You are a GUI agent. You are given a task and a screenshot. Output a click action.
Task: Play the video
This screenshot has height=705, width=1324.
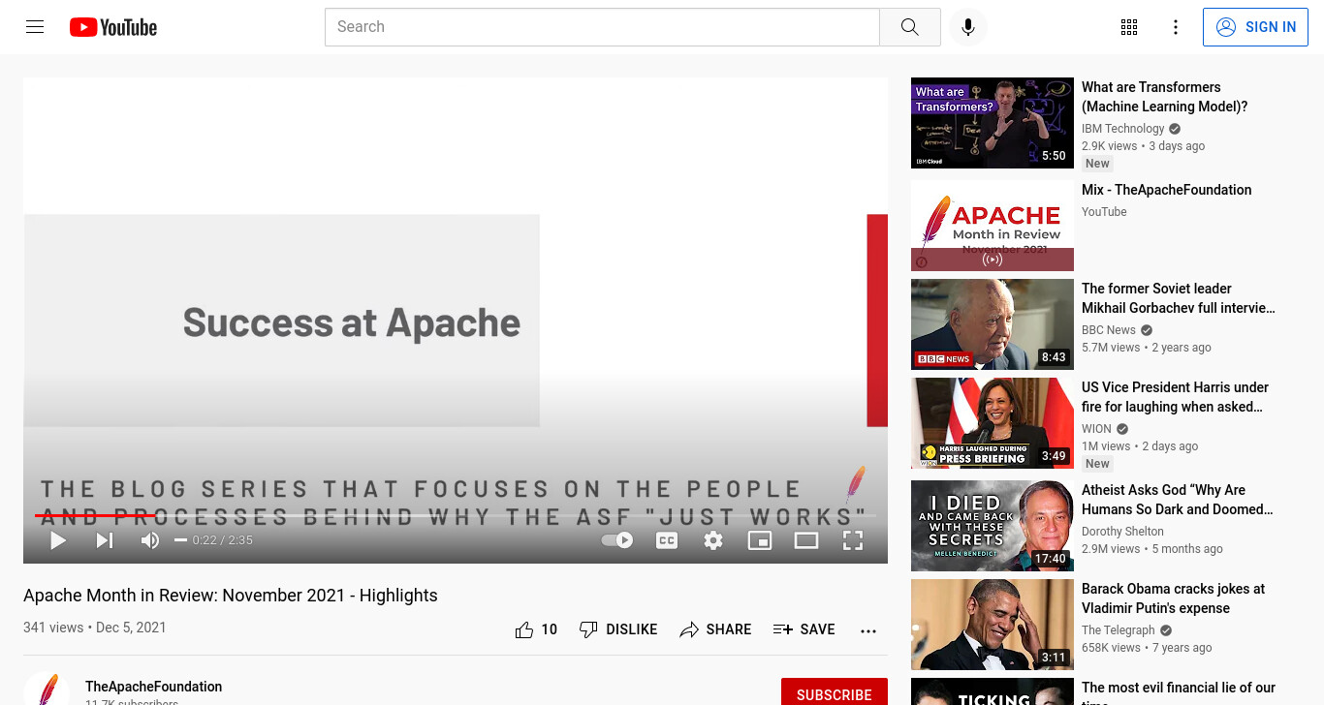point(58,540)
